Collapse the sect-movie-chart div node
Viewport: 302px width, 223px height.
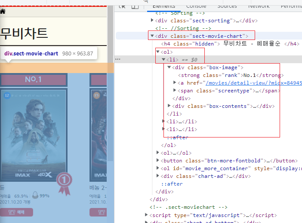(x=152, y=36)
